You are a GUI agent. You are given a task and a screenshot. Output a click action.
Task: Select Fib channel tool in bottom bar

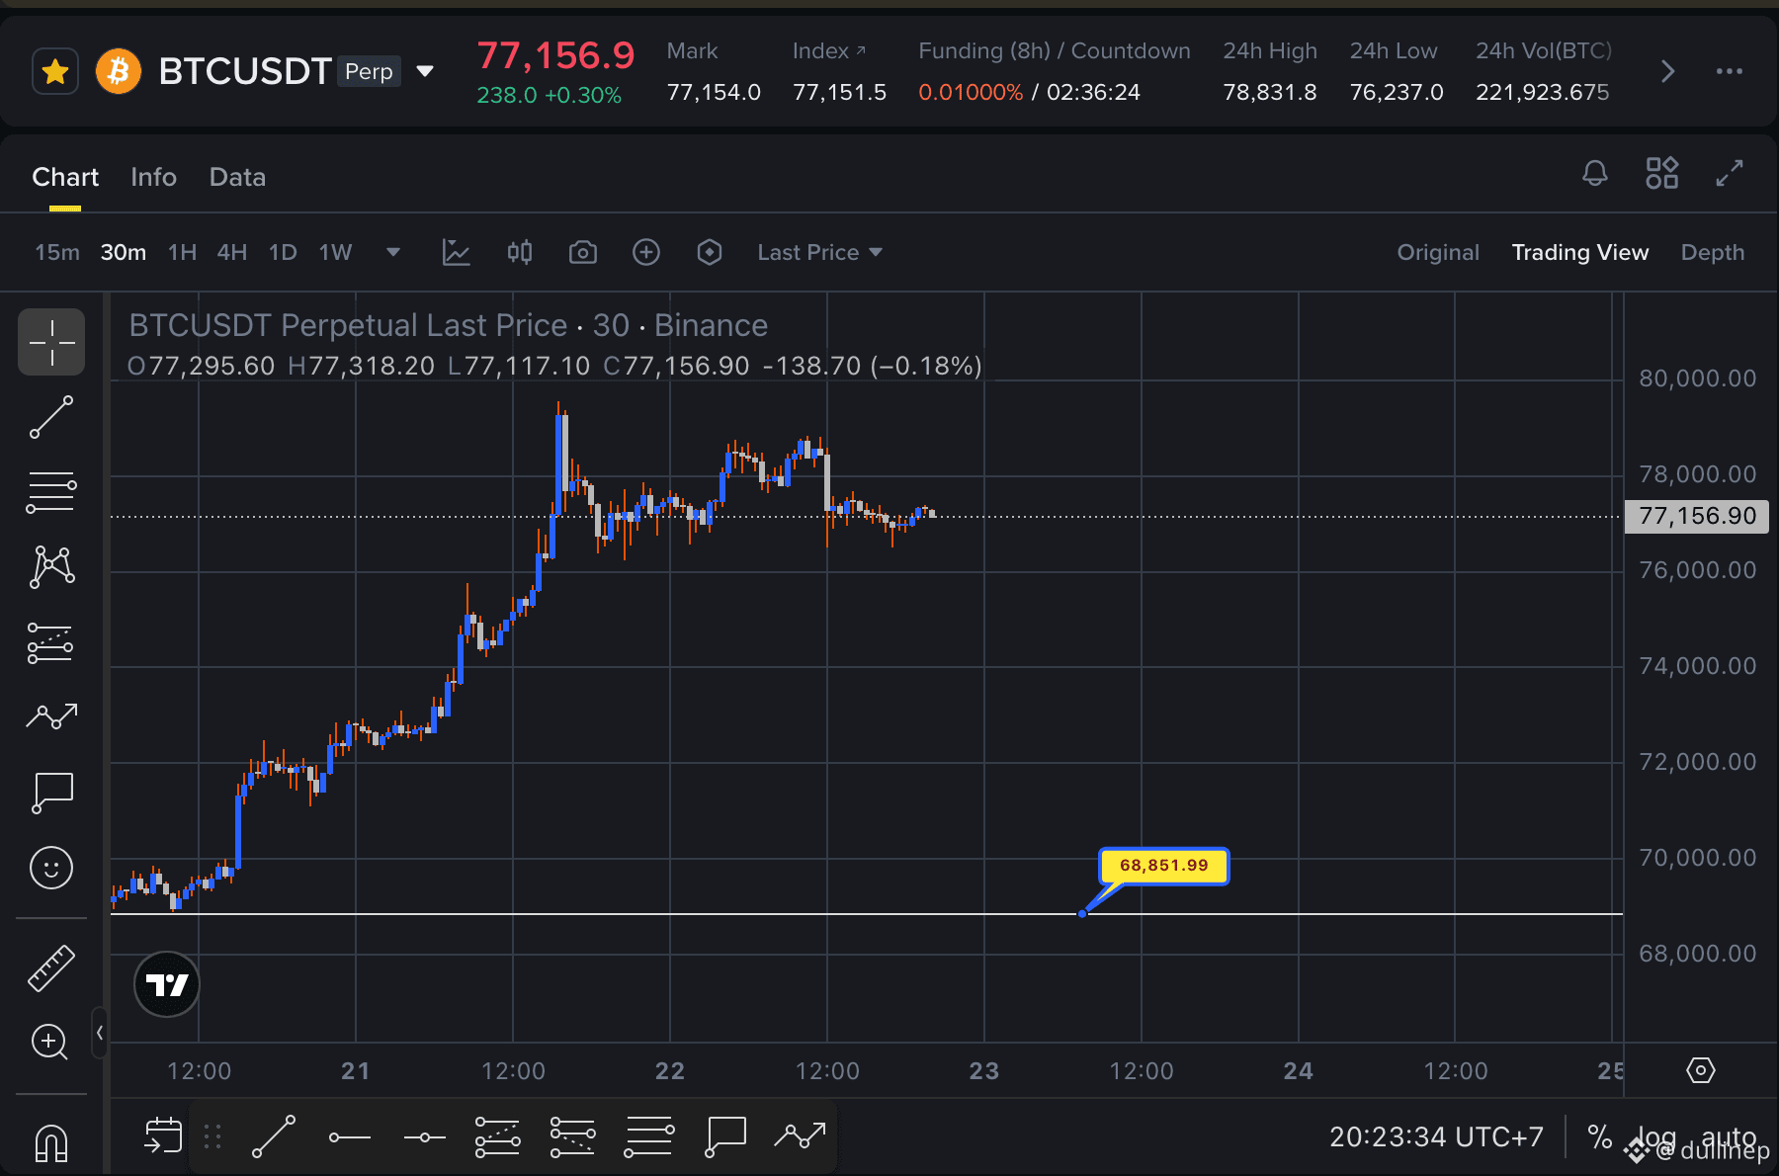click(572, 1136)
